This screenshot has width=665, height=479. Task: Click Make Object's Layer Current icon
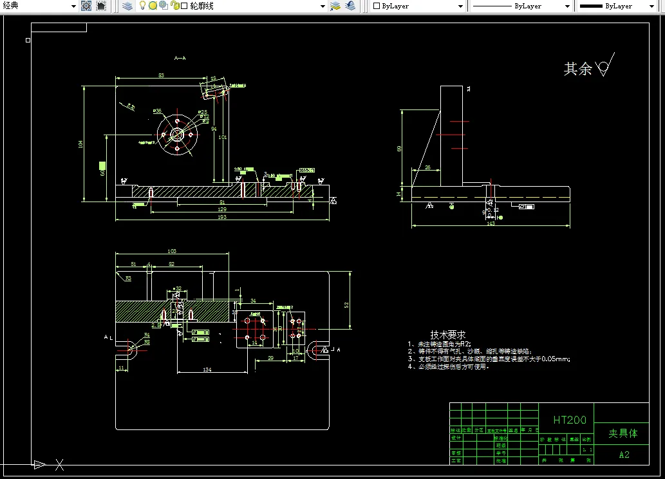coord(335,6)
